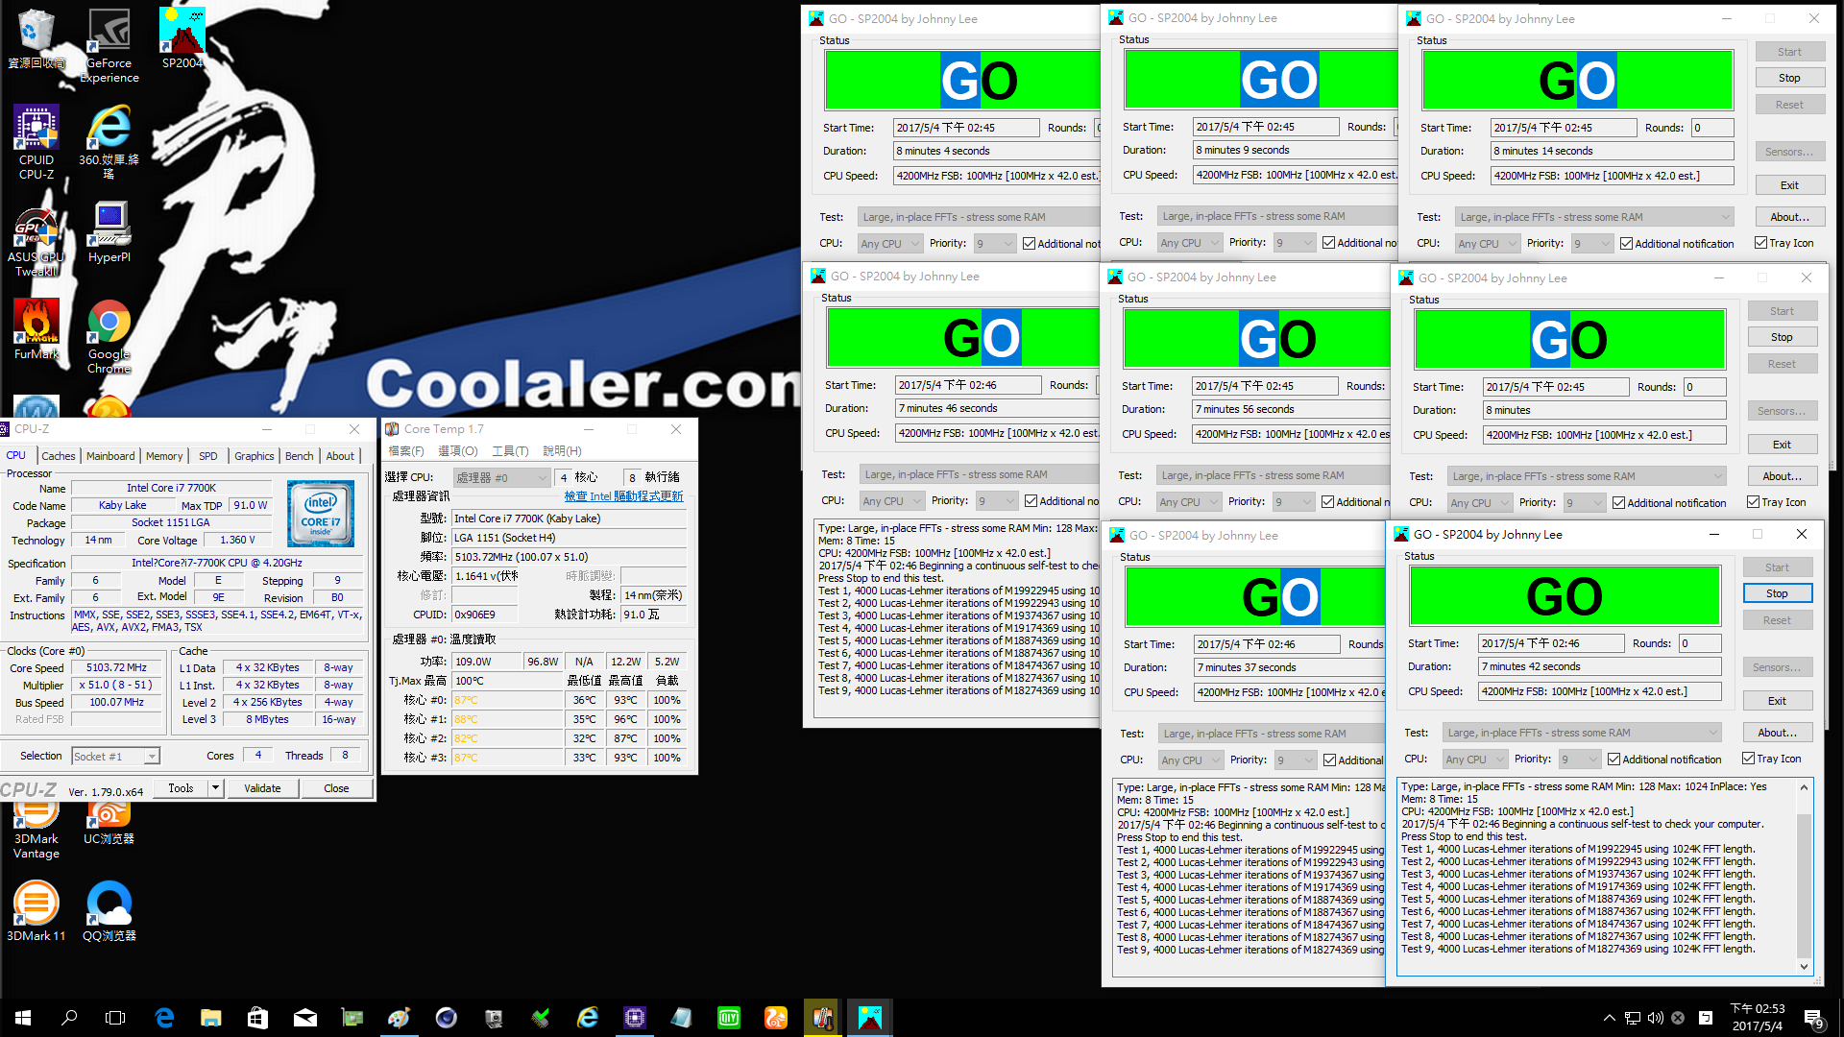Click the volume icon in the system tray
The width and height of the screenshot is (1844, 1037).
tap(1655, 1018)
